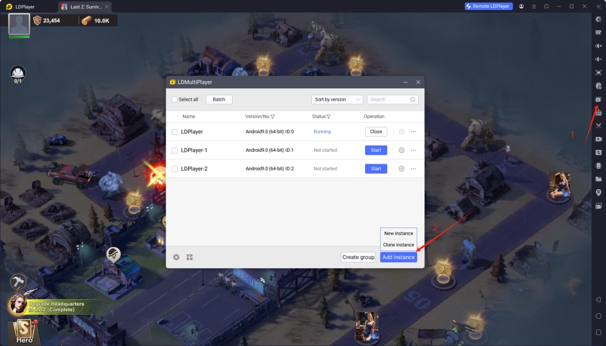
Task: Click the volume up icon in the sidebar
Action: pos(598,46)
